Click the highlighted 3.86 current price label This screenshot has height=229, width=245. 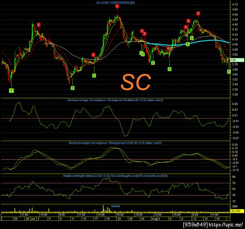point(237,60)
